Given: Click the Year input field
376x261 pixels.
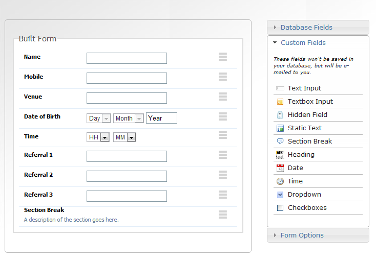Looking at the screenshot, I should coord(162,118).
